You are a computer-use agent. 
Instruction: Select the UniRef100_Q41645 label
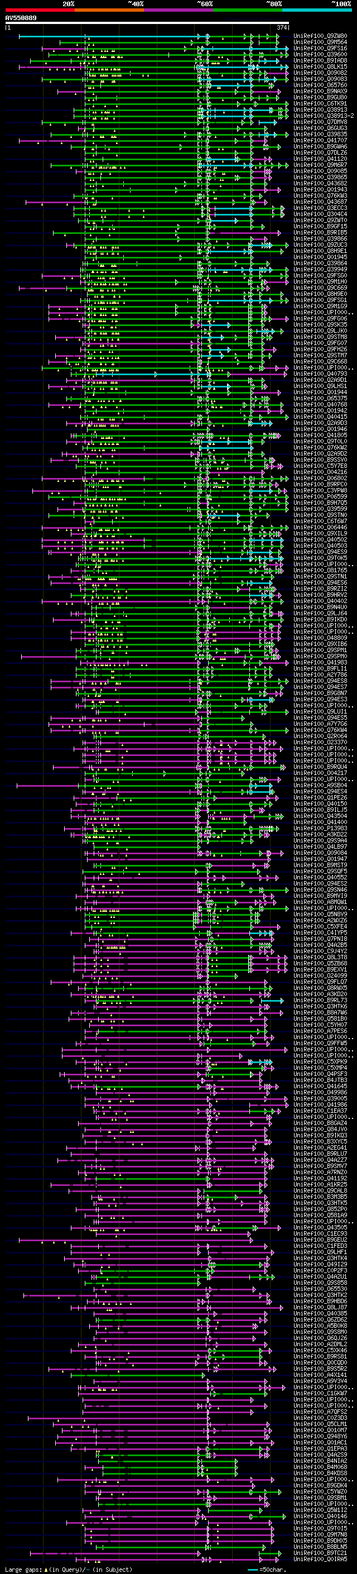click(320, 1087)
